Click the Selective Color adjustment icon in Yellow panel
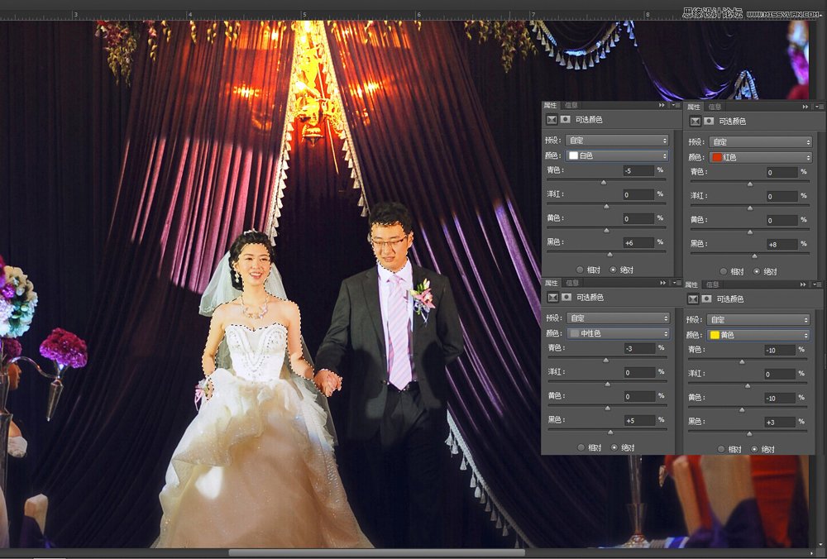 tap(693, 299)
